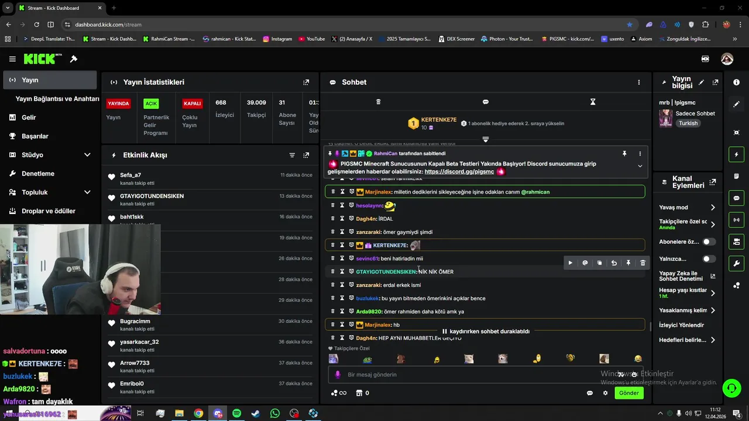Click the Kick logo in header

(x=43, y=59)
